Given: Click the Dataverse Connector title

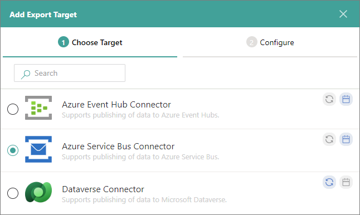Looking at the screenshot, I should pyautogui.click(x=103, y=189).
